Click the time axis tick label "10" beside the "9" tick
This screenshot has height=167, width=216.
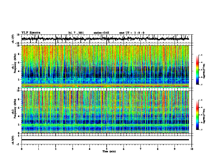pyautogui.click(x=192, y=149)
